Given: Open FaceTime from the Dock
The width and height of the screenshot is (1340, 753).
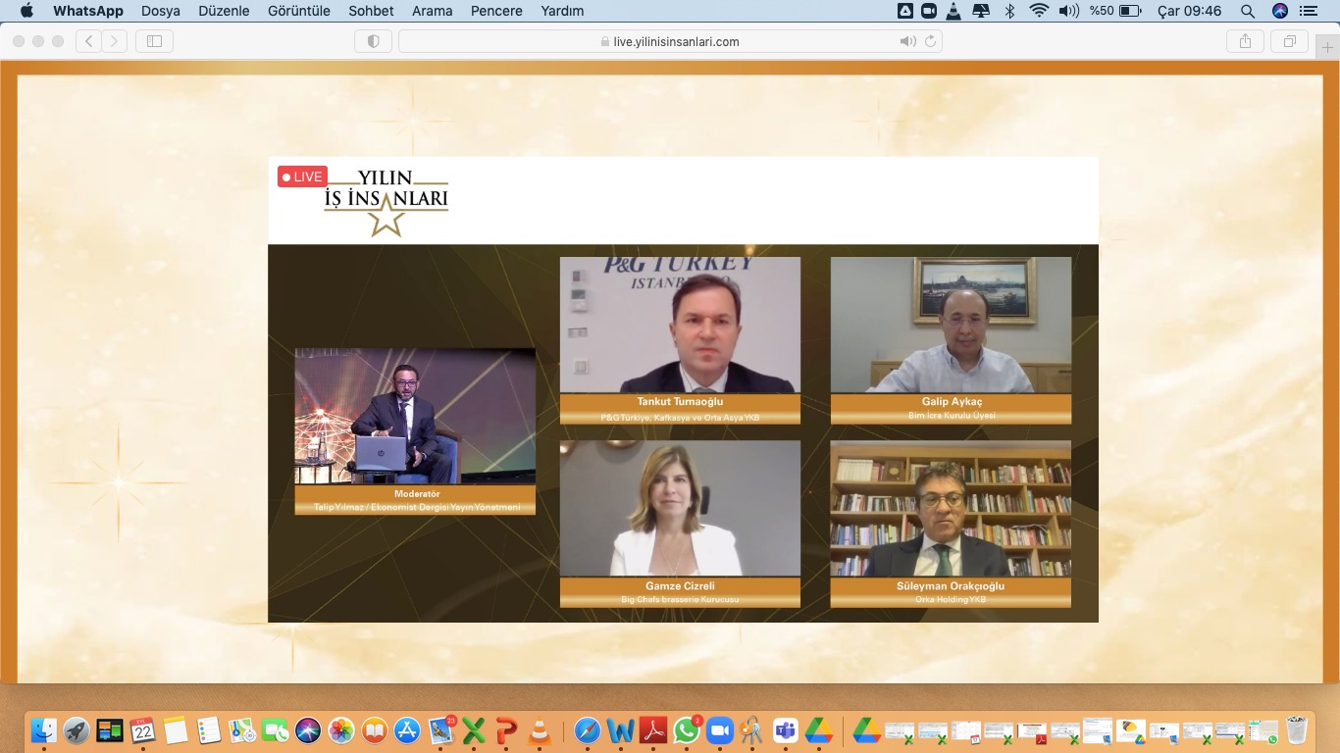Looking at the screenshot, I should pos(275,730).
